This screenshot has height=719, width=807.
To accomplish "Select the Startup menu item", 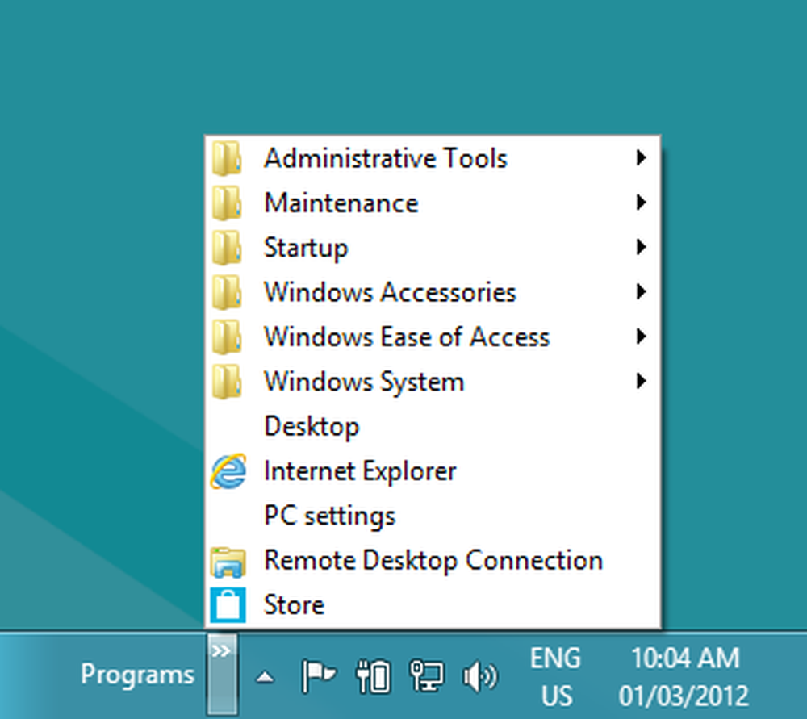I will [x=433, y=248].
